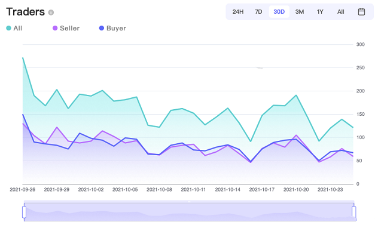Click the mini chart range selector area

point(189,212)
